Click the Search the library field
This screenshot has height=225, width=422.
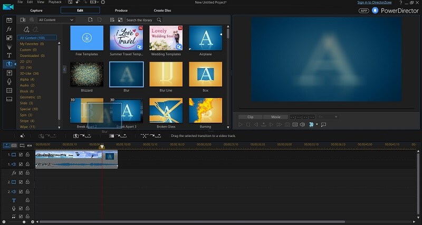click(141, 20)
